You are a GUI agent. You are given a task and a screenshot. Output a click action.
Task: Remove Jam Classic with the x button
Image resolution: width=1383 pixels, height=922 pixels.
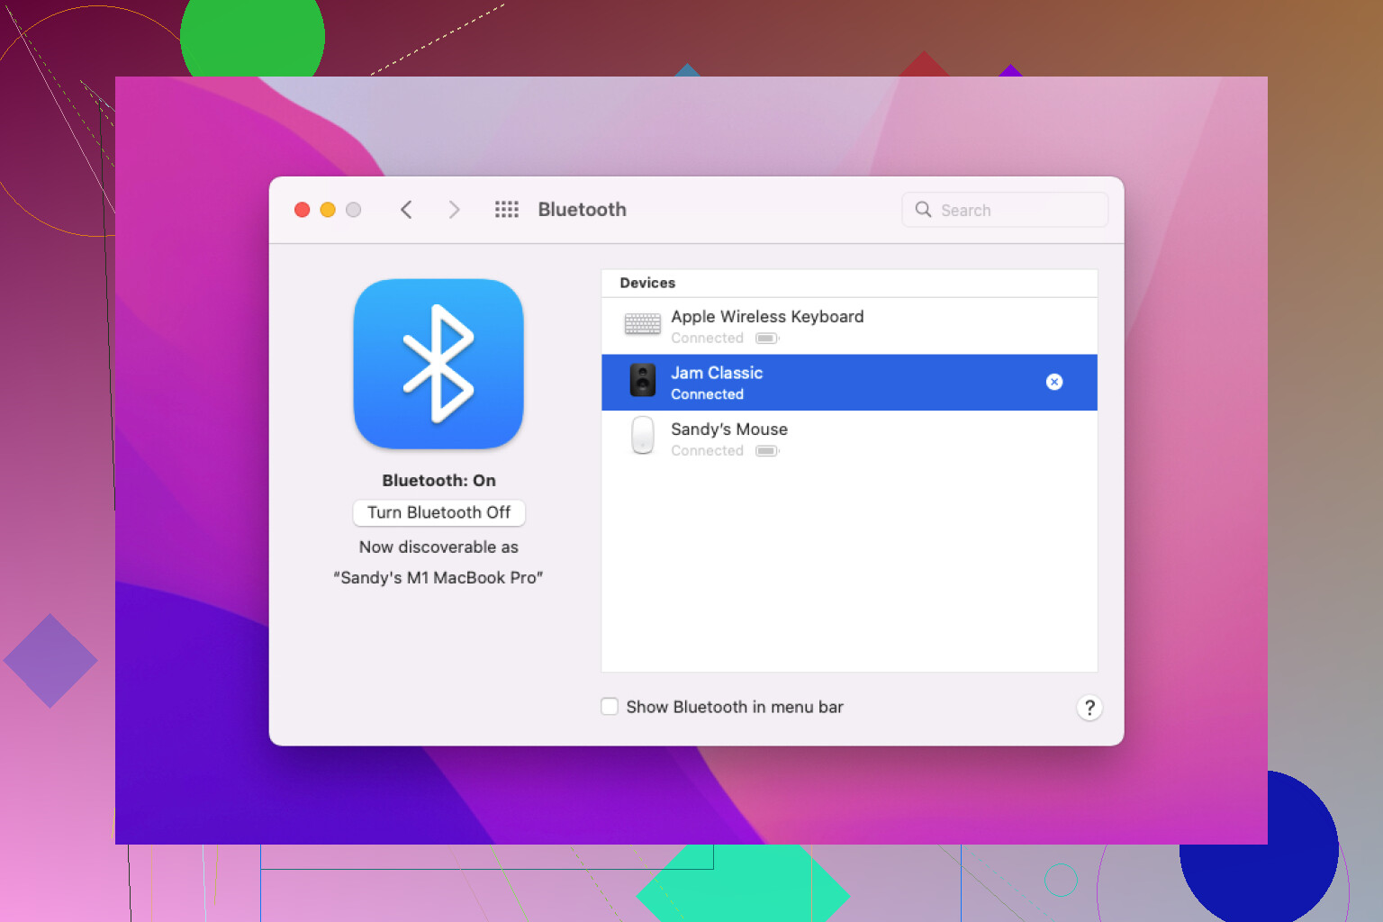point(1054,382)
